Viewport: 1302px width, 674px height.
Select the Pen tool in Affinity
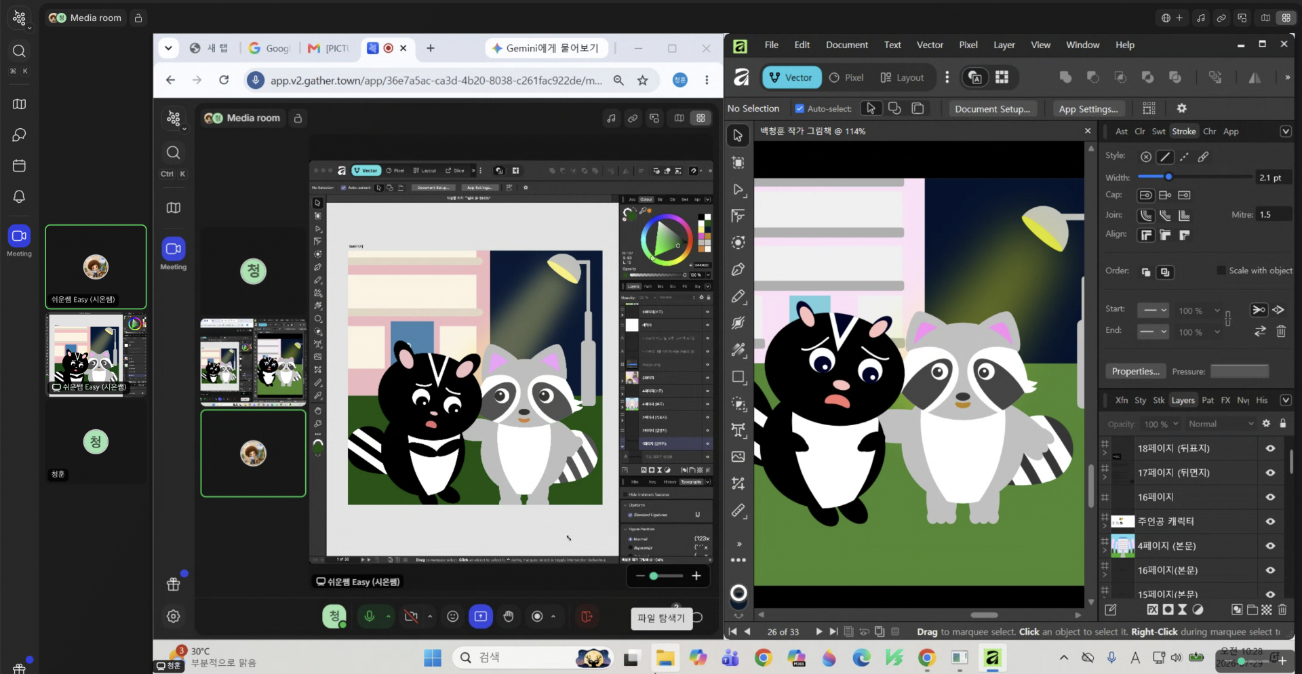(738, 270)
